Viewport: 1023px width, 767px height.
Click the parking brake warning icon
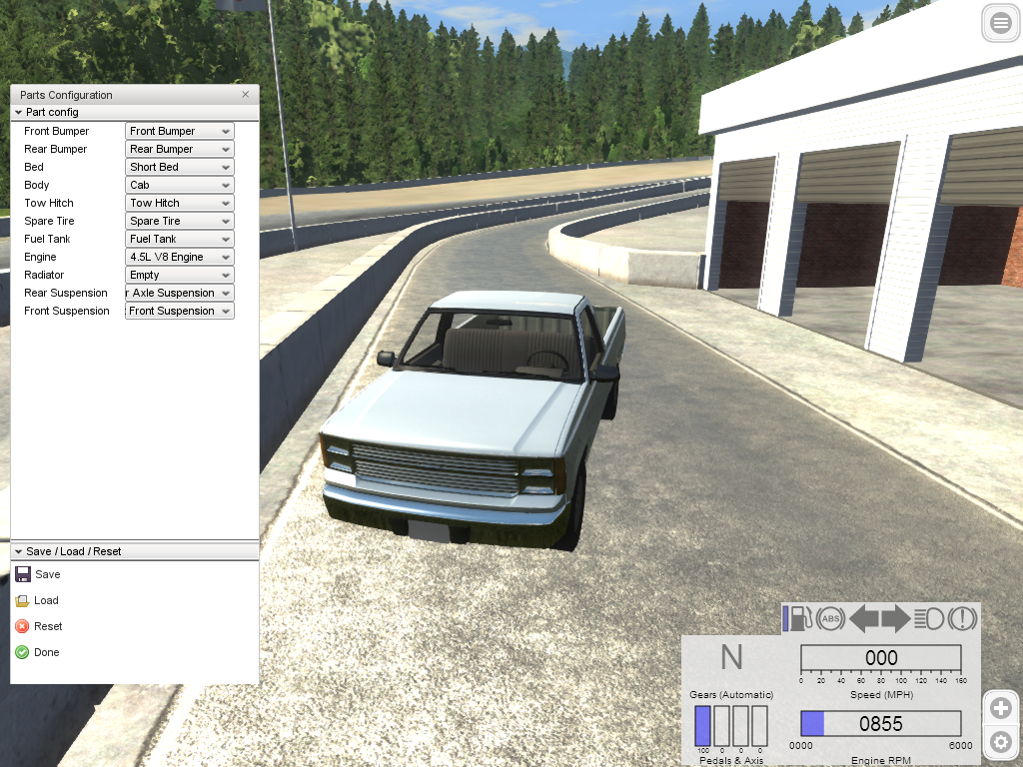(962, 618)
